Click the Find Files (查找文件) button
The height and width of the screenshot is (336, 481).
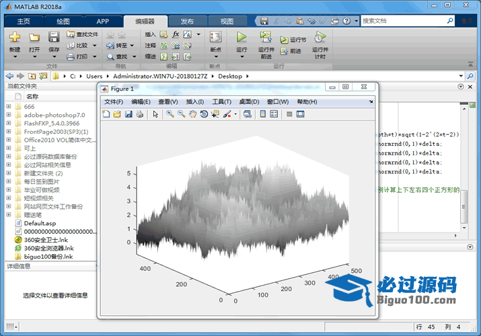click(x=83, y=34)
